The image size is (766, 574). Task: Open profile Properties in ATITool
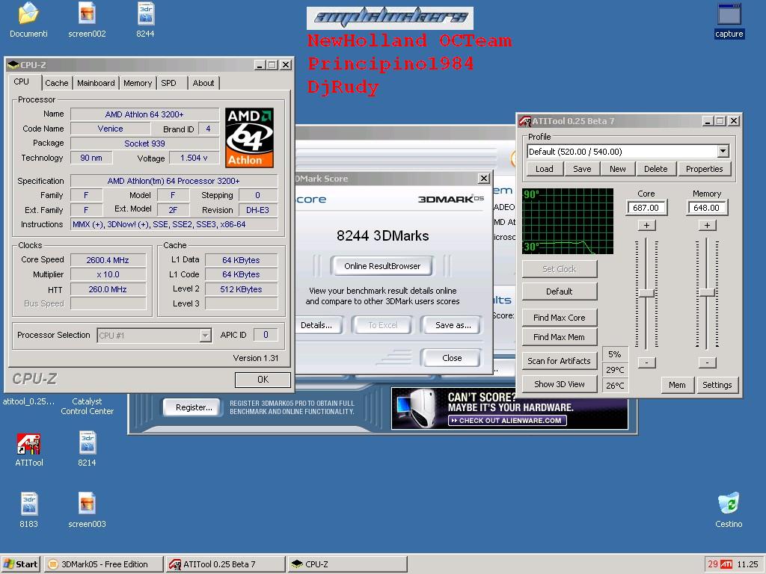[x=704, y=169]
